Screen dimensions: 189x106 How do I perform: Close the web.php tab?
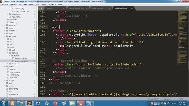click(x=64, y=9)
